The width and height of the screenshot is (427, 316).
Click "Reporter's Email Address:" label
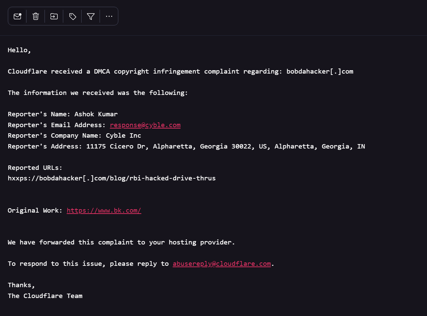tap(57, 125)
